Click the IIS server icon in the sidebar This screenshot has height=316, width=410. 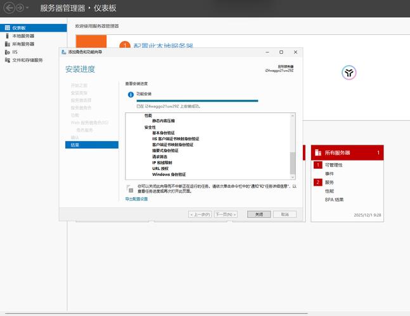8,52
